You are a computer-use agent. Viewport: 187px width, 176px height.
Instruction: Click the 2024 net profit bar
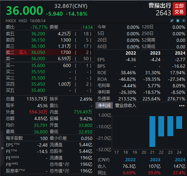tap(179, 122)
